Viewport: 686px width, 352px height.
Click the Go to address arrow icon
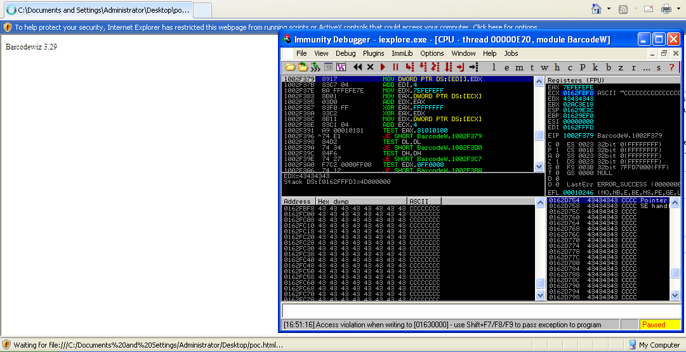pos(473,67)
